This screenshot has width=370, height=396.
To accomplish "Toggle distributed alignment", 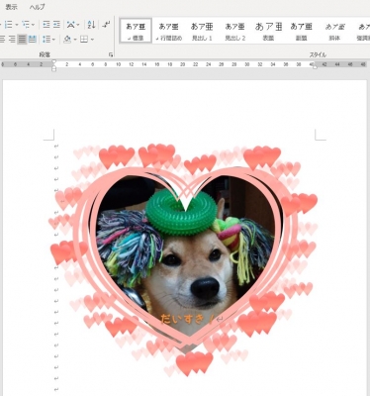I will (x=32, y=40).
